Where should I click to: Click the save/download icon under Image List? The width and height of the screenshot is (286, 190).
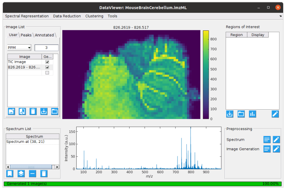pyautogui.click(x=44, y=111)
